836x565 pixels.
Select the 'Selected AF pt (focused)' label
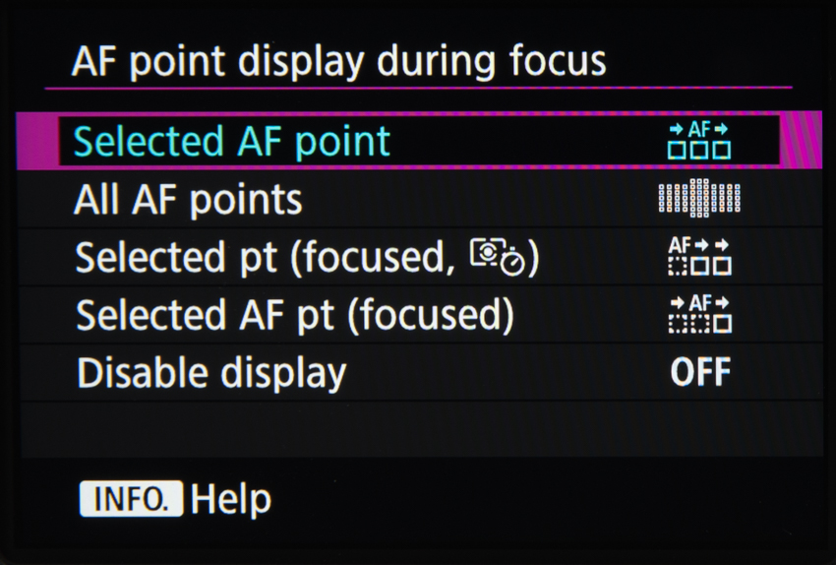click(x=295, y=316)
